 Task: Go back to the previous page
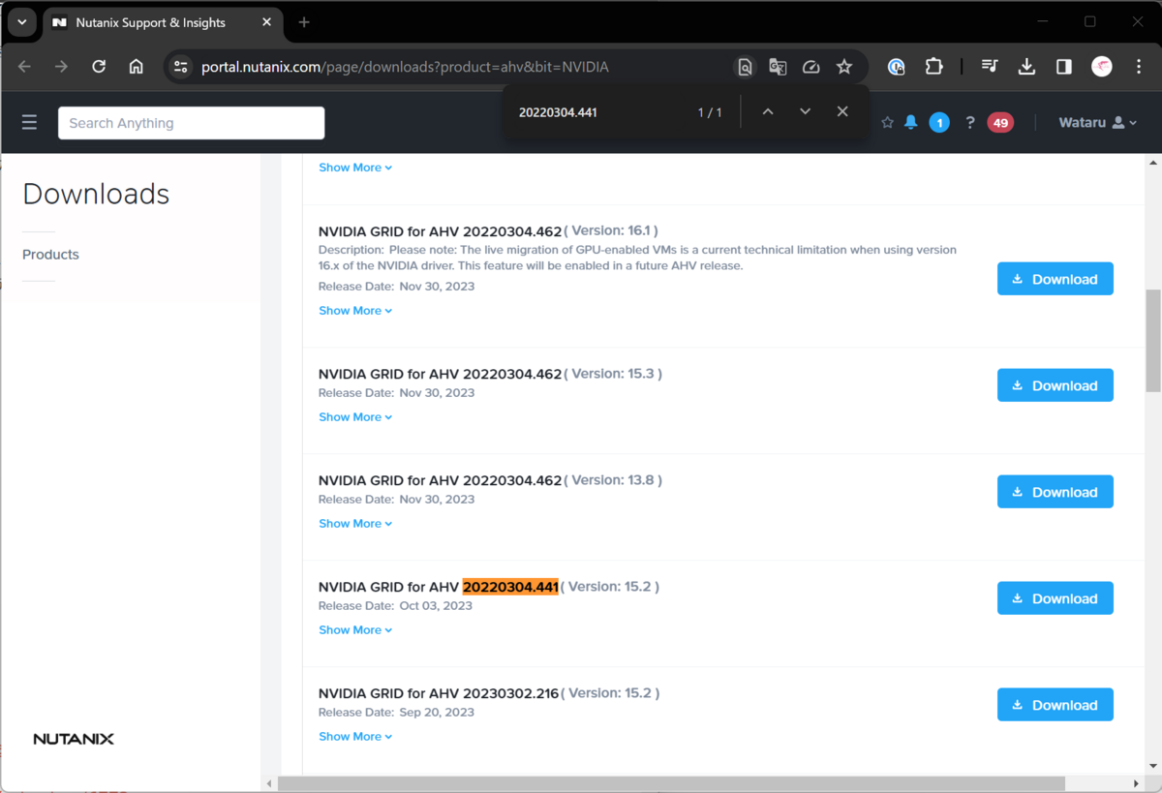25,67
